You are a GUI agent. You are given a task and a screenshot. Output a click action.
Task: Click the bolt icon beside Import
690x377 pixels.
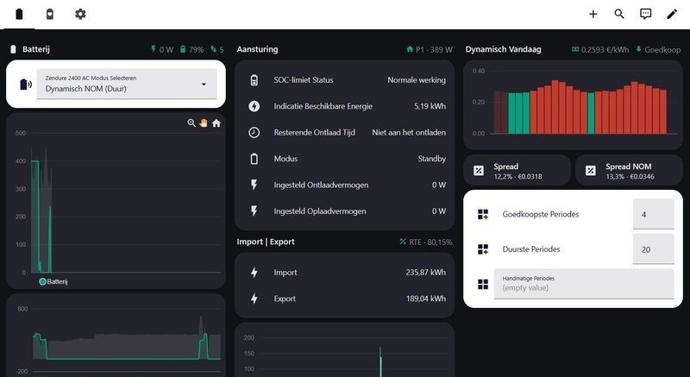254,273
